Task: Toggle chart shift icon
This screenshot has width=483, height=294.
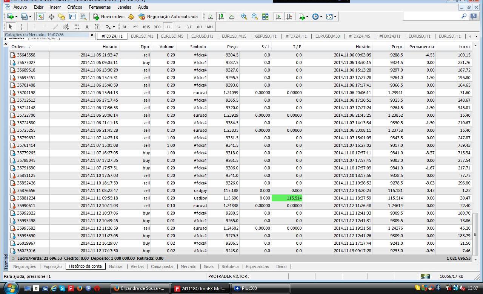Action: [289, 17]
